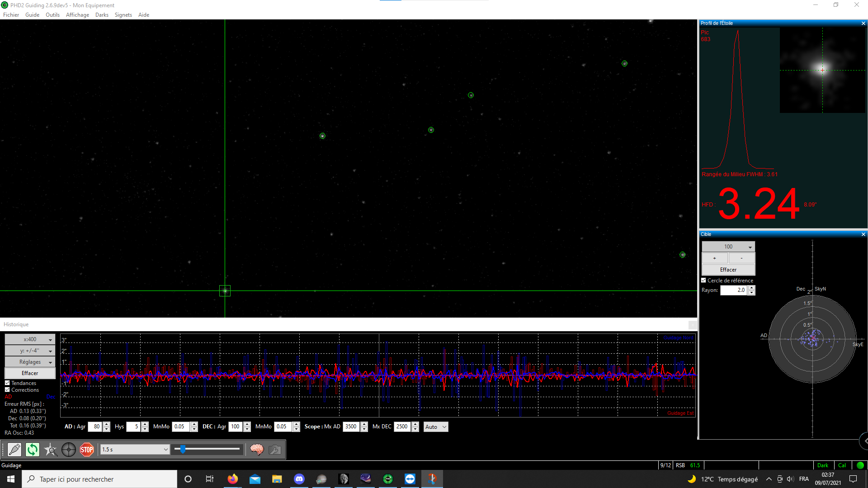Click the Rayon 2.0 input field

click(x=734, y=291)
